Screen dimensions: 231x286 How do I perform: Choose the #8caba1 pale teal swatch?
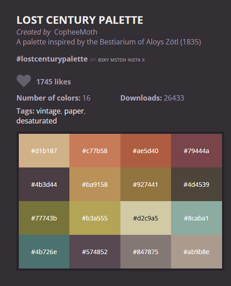pos(197,218)
